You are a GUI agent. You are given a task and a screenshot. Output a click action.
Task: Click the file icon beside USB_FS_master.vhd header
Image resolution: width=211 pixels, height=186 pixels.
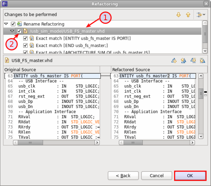point(7,60)
